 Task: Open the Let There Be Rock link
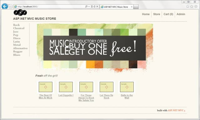coord(107,97)
